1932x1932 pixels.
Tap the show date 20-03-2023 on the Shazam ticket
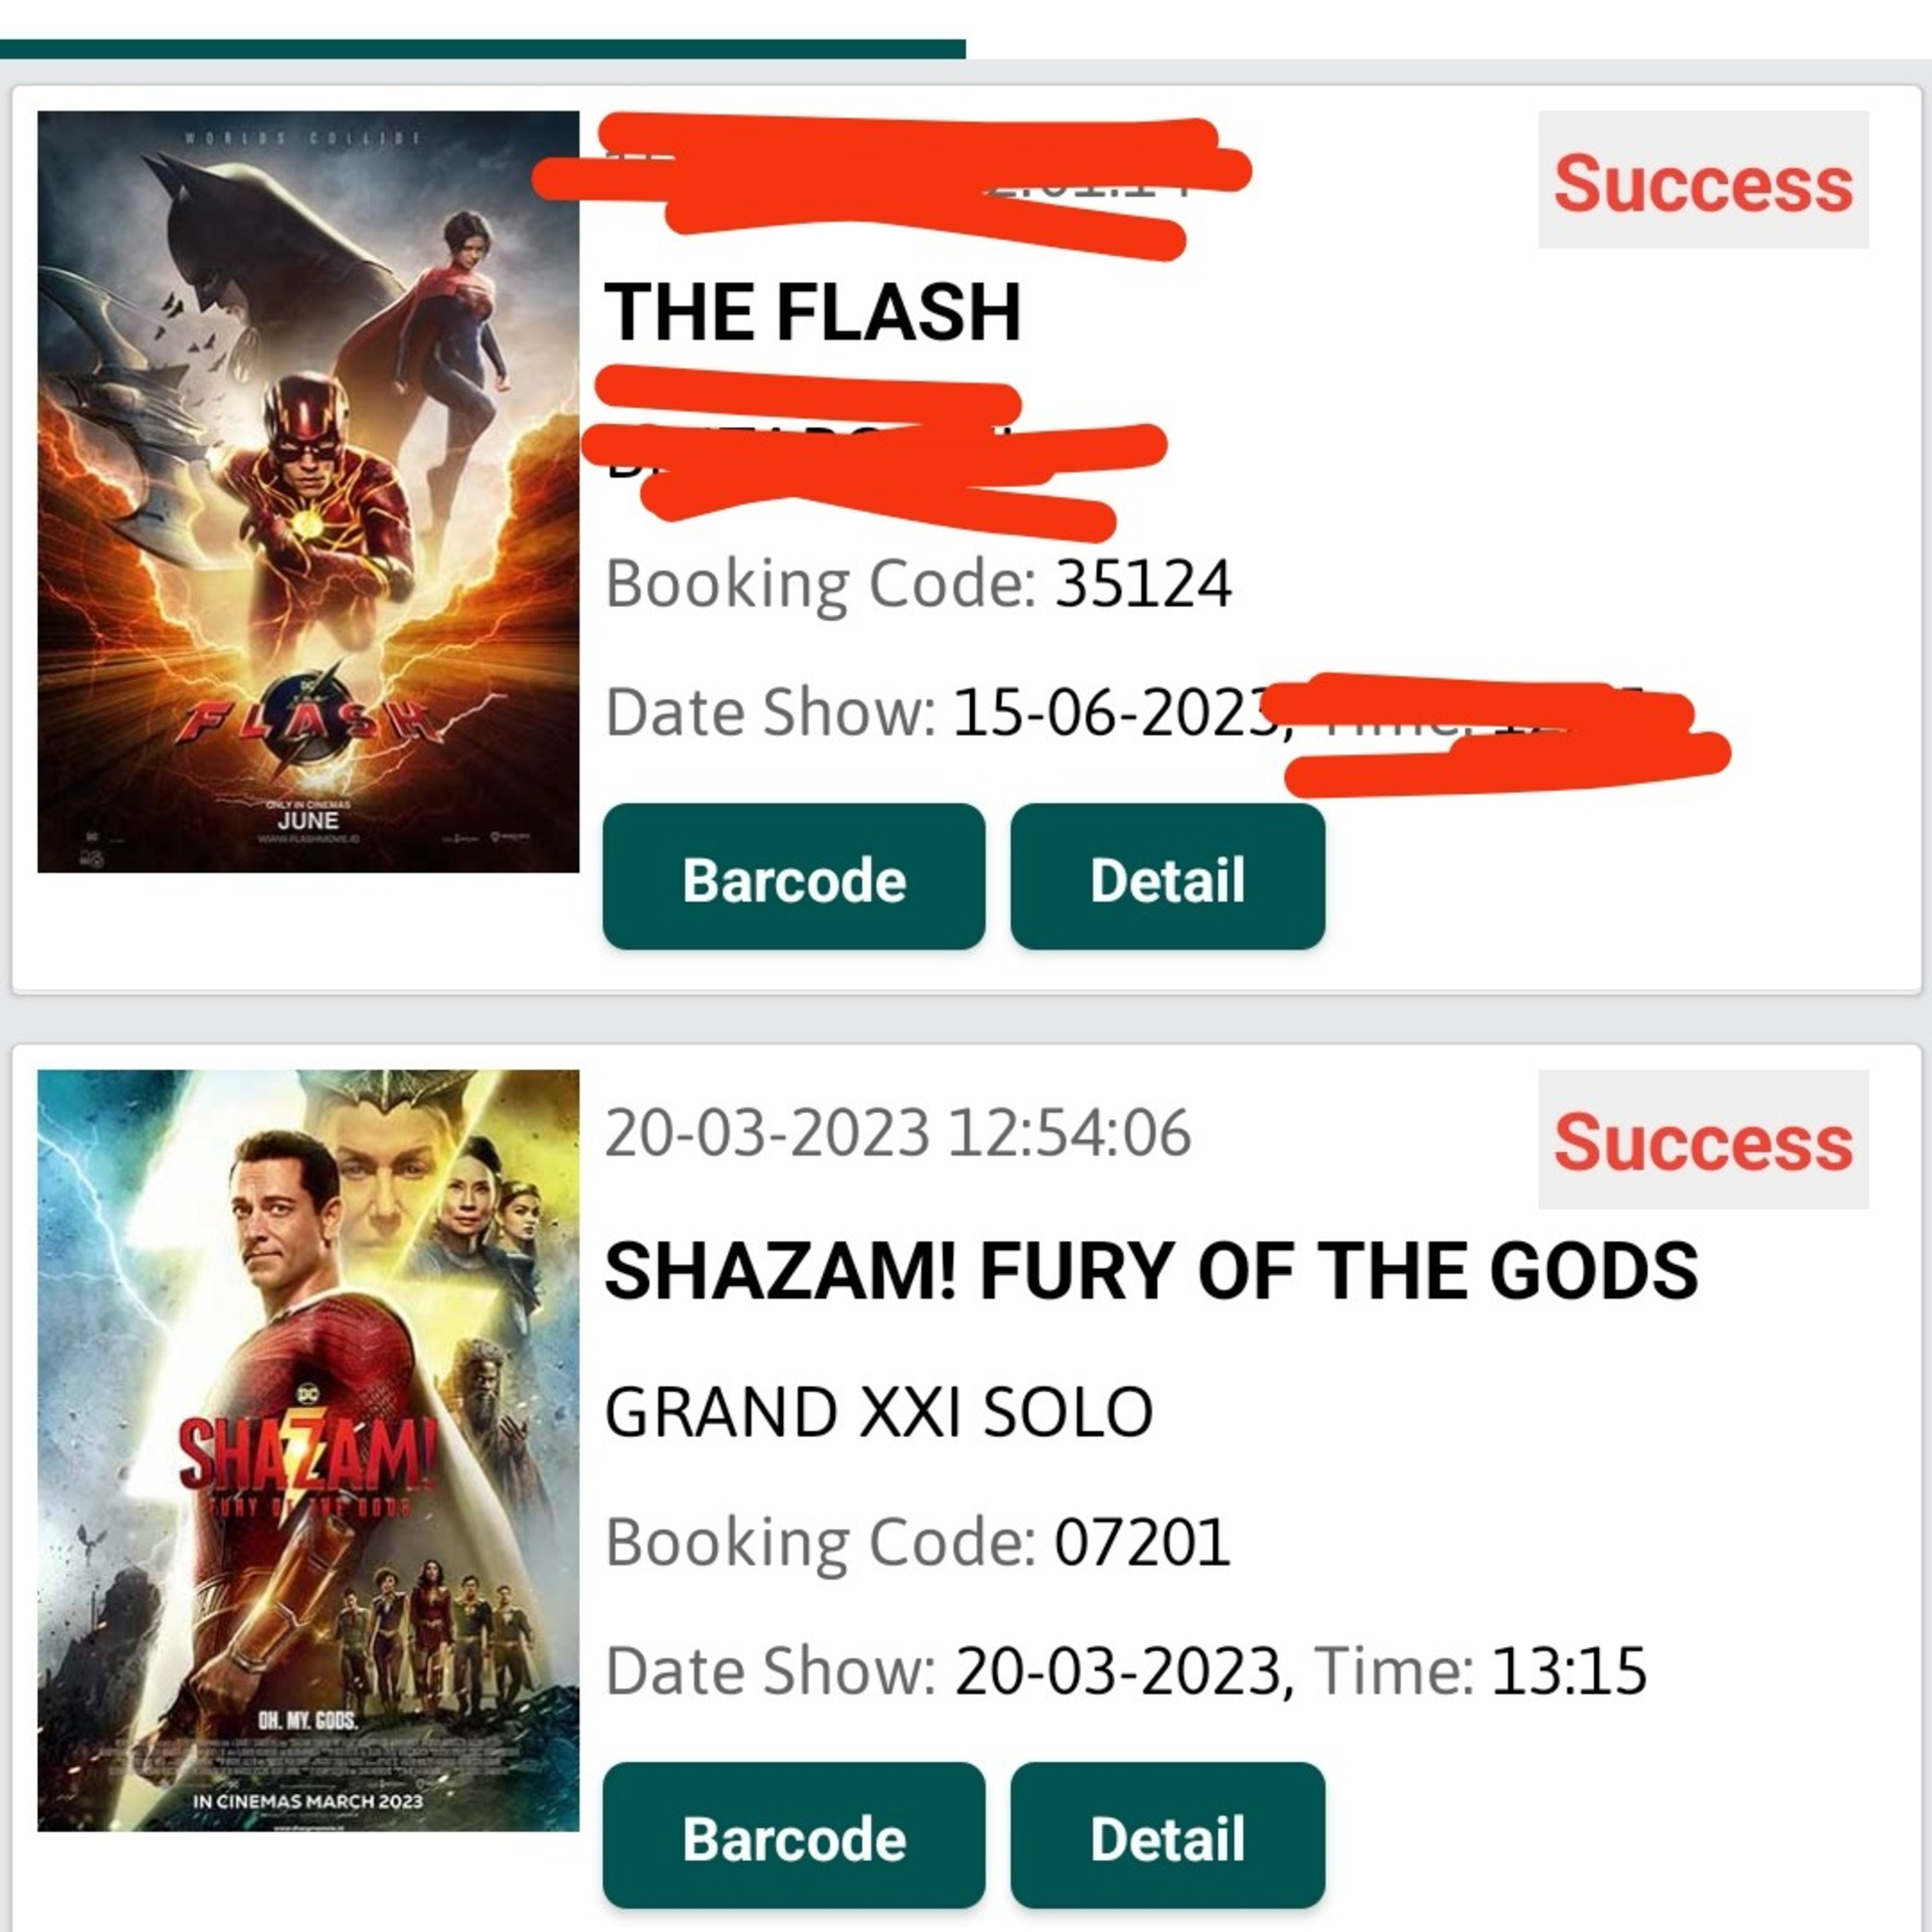point(1118,1670)
